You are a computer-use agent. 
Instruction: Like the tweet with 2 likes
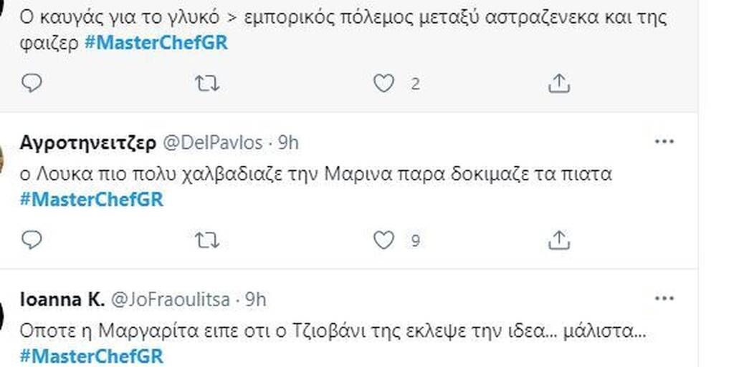pos(384,84)
